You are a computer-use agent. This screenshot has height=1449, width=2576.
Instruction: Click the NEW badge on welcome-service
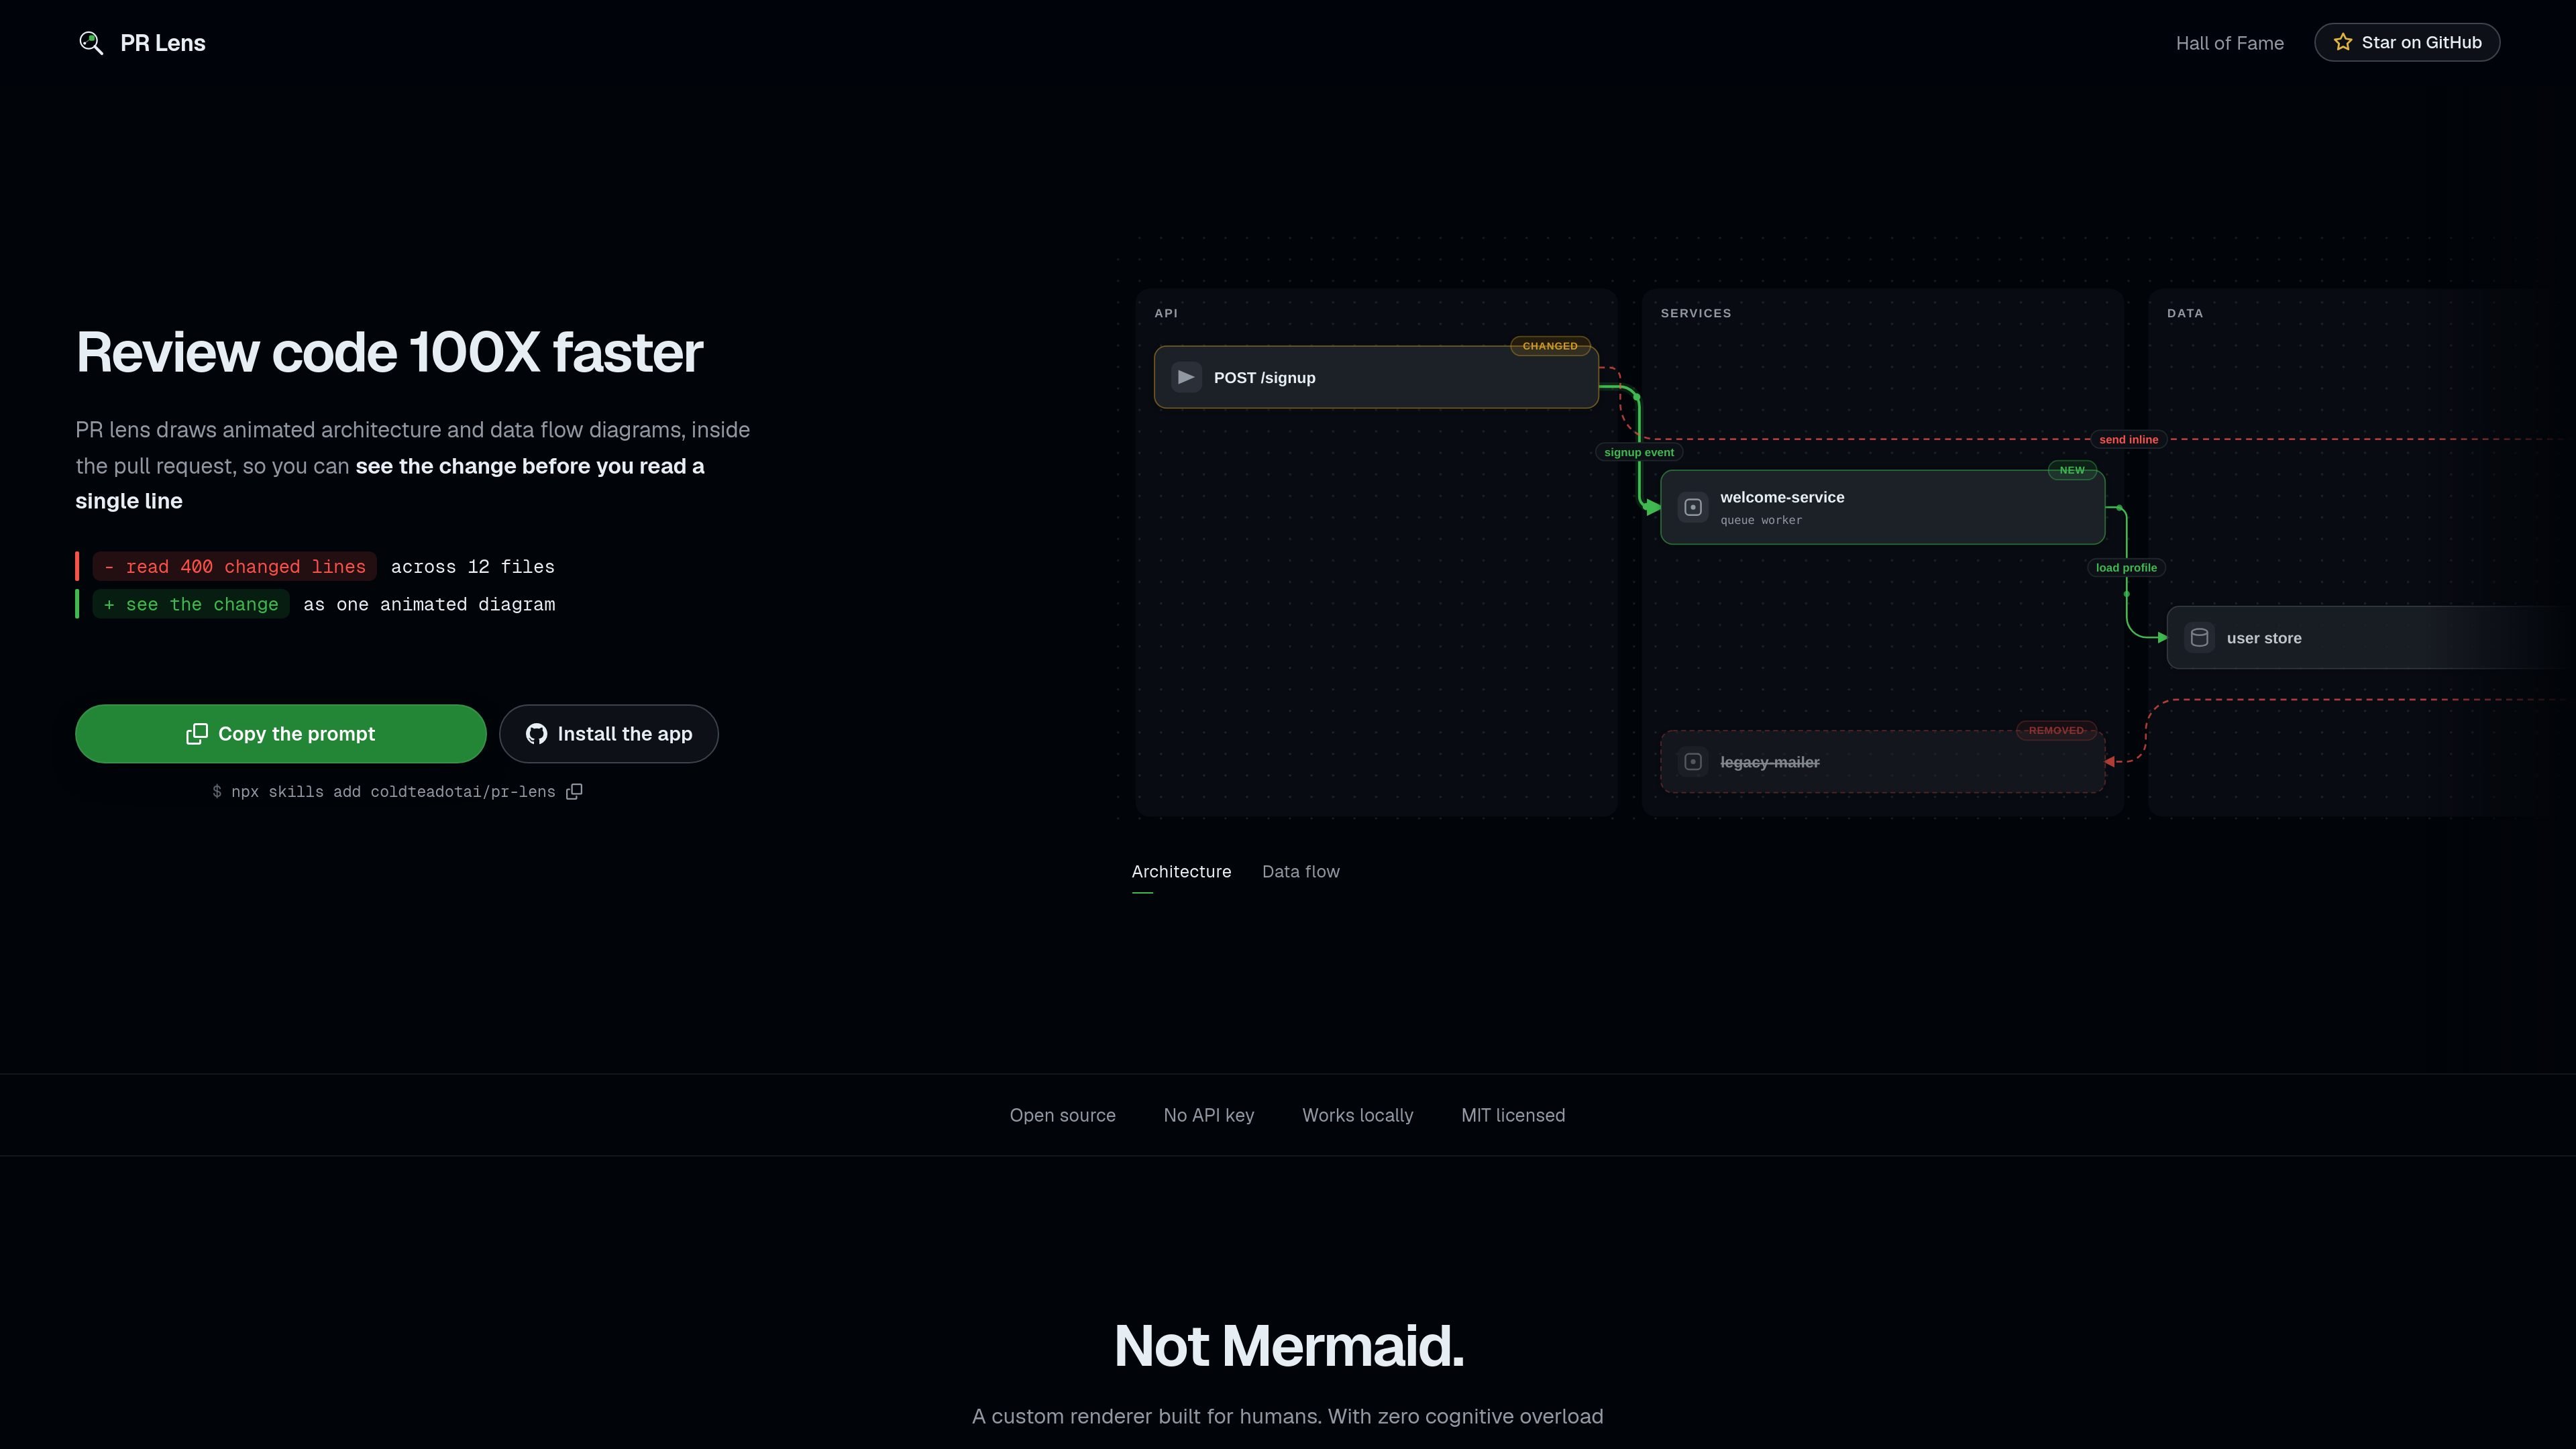pyautogui.click(x=2072, y=470)
